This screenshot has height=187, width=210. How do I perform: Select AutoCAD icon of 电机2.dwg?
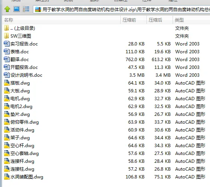coord(7,107)
